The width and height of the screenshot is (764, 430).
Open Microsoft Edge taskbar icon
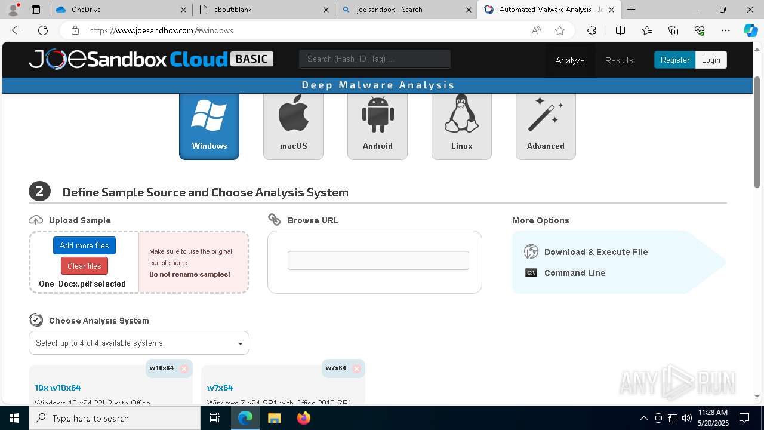245,418
